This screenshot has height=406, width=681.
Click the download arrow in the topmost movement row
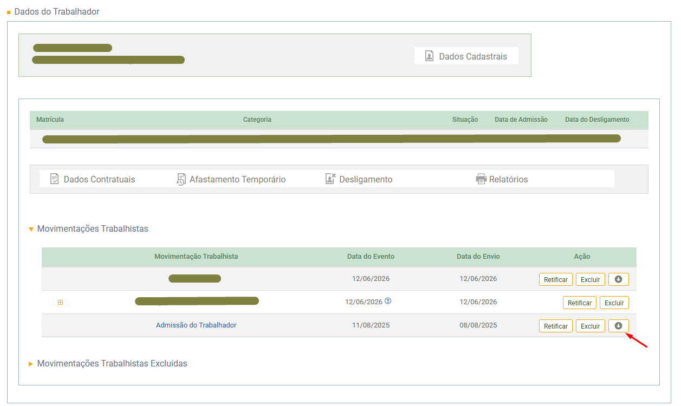coord(618,279)
